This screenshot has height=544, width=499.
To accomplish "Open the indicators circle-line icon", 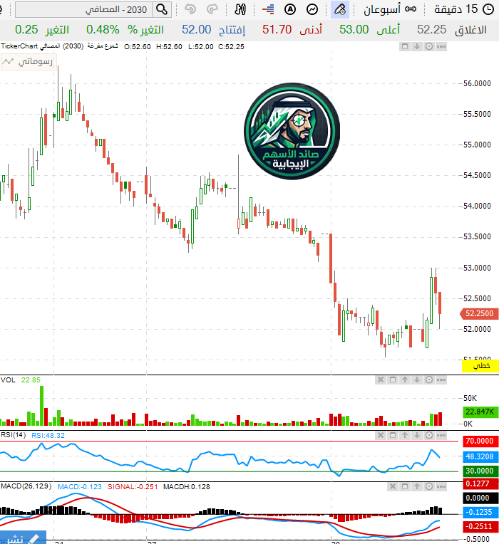I will pyautogui.click(x=312, y=9).
